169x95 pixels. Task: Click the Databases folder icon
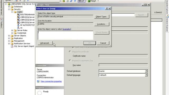(x=12, y=7)
